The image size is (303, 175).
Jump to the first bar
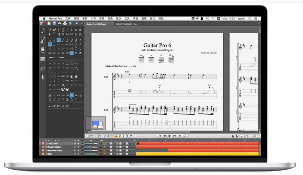(160, 136)
